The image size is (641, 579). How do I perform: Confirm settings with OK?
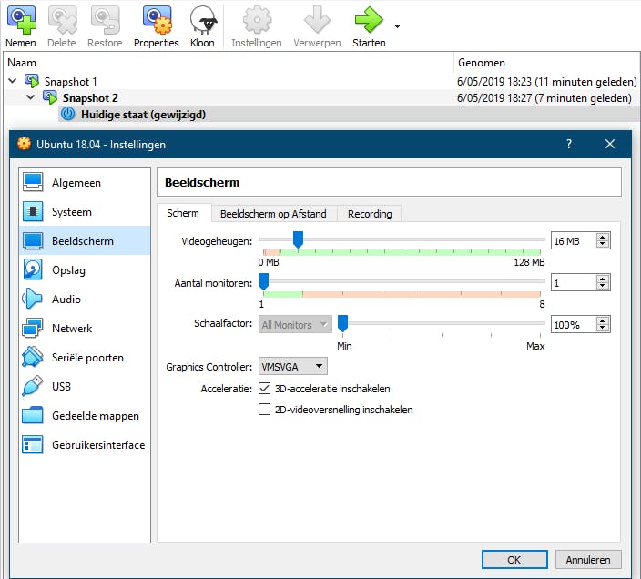[x=514, y=559]
